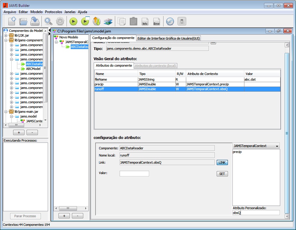Click the map layers toolbar icon

pos(108,21)
